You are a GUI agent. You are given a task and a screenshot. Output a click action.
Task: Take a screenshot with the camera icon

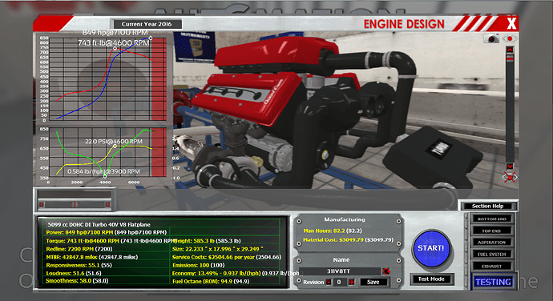coord(491,38)
